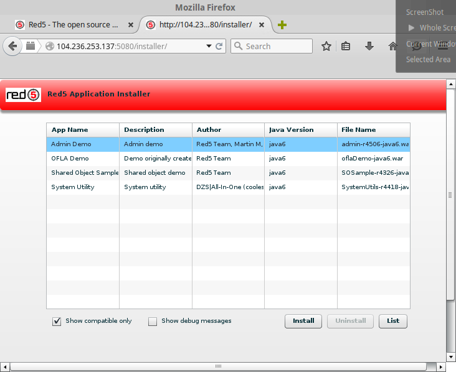Close the installer tab
The width and height of the screenshot is (456, 372).
click(x=262, y=25)
